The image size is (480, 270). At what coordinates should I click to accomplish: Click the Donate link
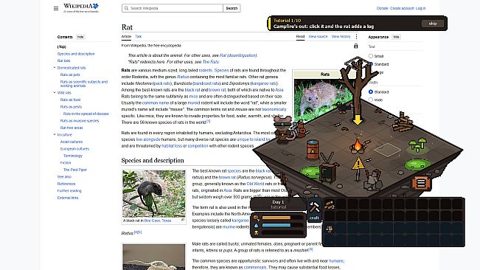382,8
